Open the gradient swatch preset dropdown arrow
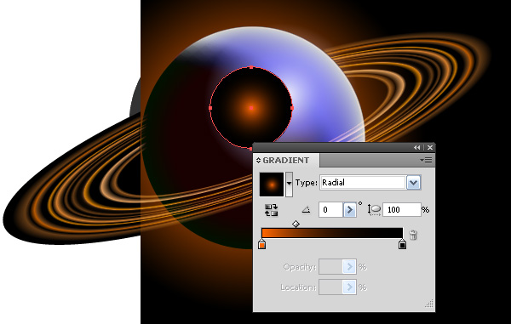The height and width of the screenshot is (324, 511). (x=289, y=185)
